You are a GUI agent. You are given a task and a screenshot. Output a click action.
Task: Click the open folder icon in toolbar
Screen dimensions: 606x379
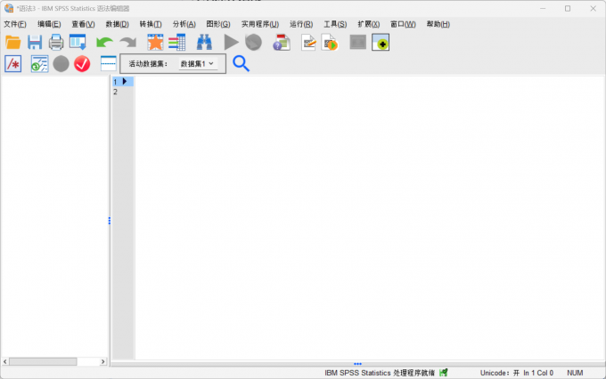coord(12,42)
